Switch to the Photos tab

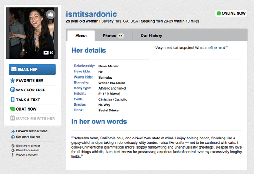(x=113, y=36)
